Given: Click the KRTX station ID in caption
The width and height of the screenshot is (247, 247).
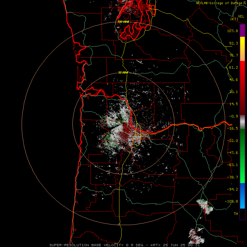Looking at the screenshot, I should (x=156, y=245).
